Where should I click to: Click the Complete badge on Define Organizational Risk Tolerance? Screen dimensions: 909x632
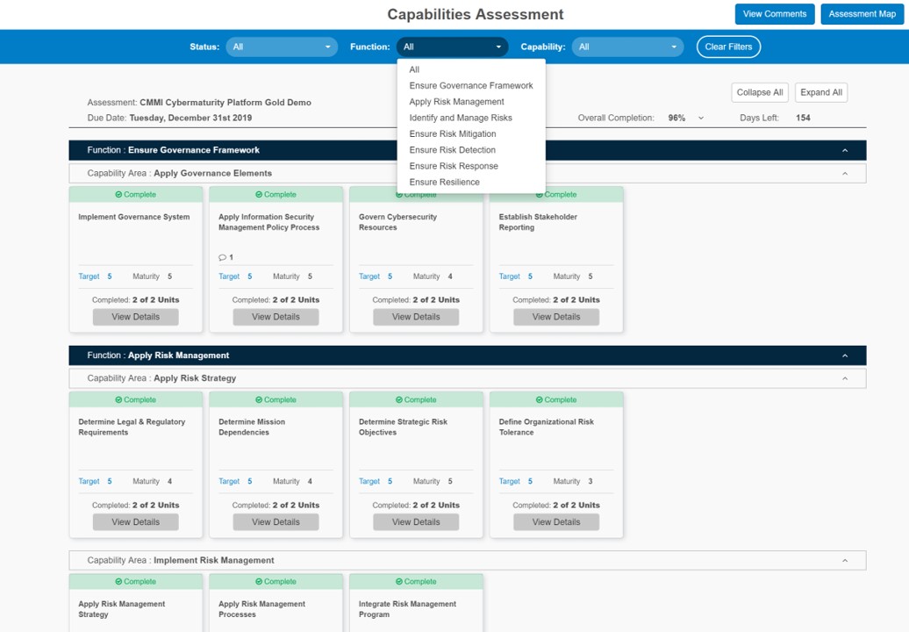tap(556, 399)
